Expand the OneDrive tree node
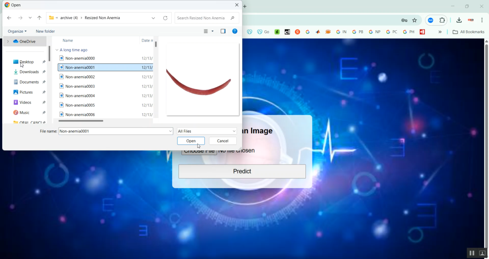The width and height of the screenshot is (489, 259). pyautogui.click(x=8, y=41)
